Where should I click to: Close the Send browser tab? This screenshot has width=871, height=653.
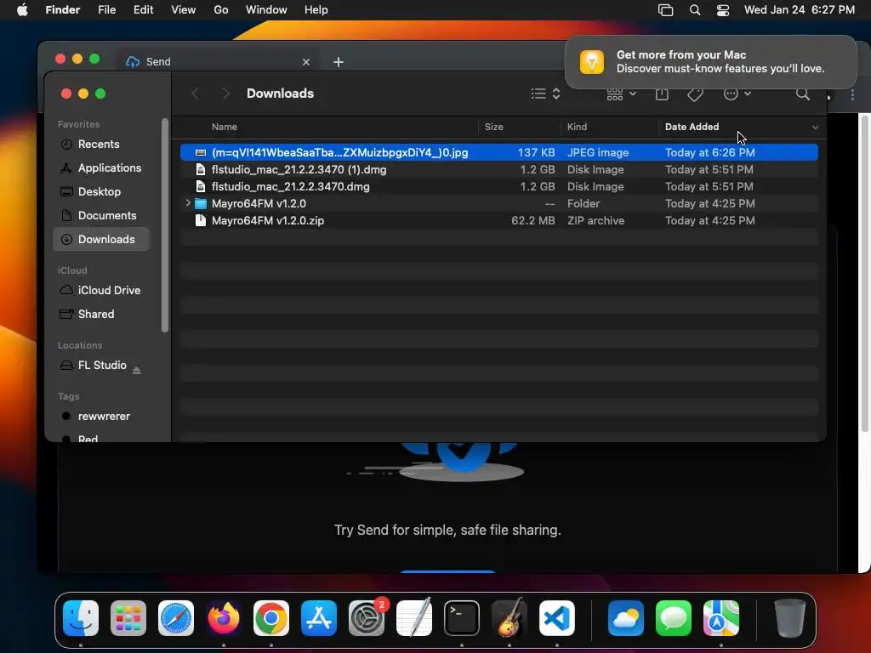306,62
